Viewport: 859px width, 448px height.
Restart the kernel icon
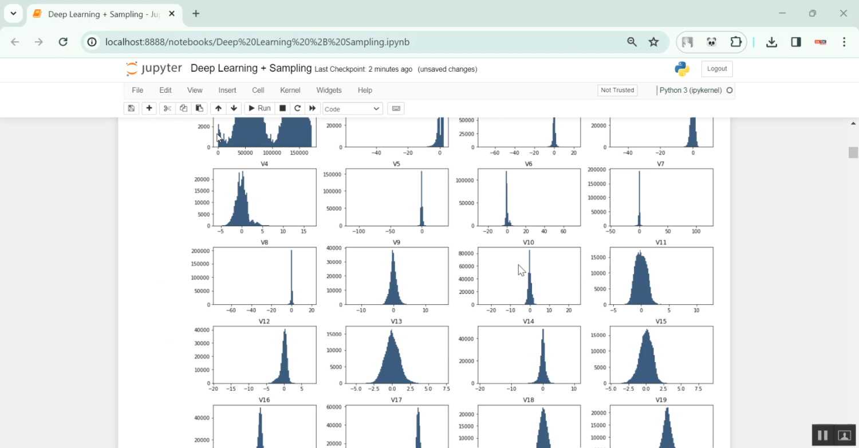(x=297, y=108)
